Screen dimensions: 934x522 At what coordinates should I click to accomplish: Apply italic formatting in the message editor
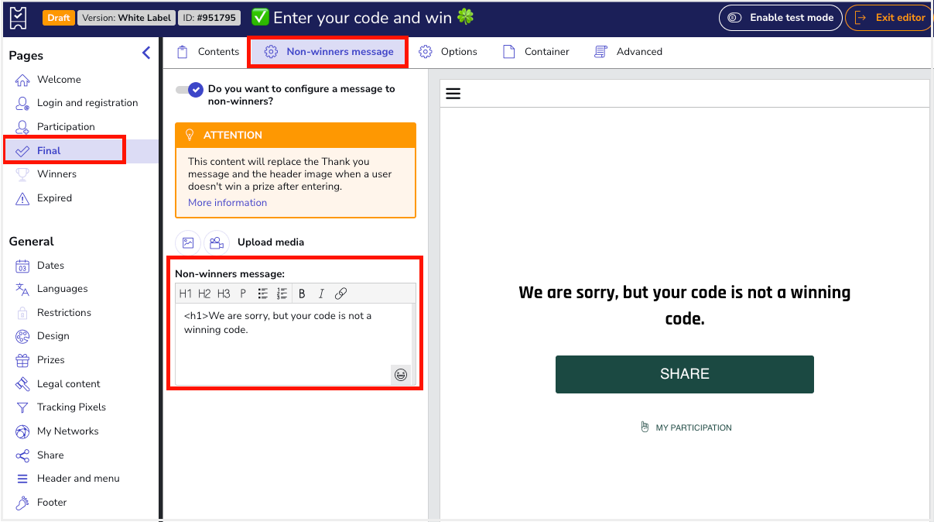tap(321, 294)
